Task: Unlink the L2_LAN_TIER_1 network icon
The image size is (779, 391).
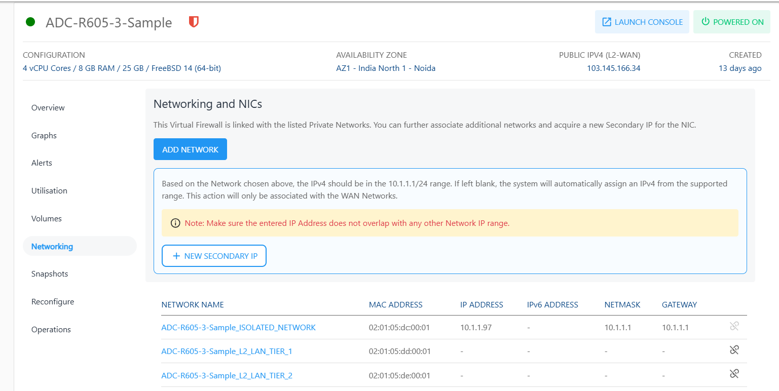Action: 734,350
